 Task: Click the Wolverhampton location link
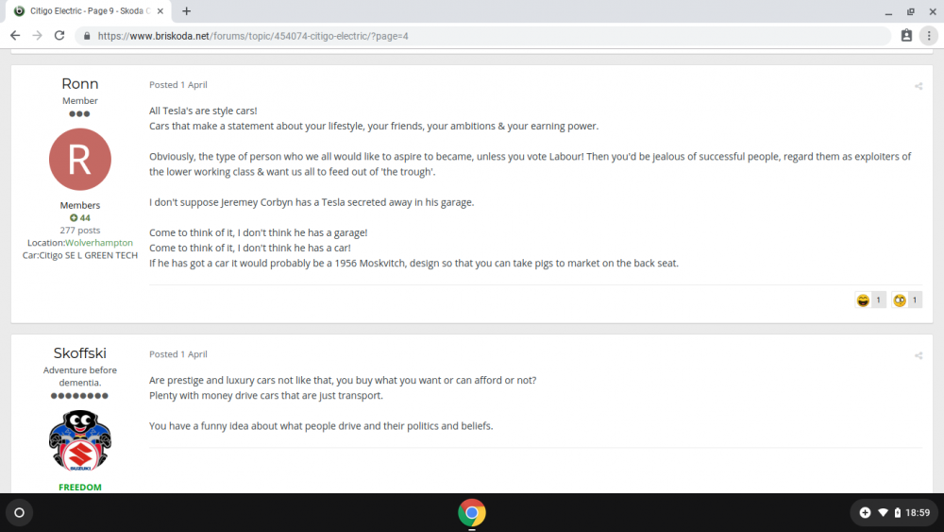click(x=99, y=242)
